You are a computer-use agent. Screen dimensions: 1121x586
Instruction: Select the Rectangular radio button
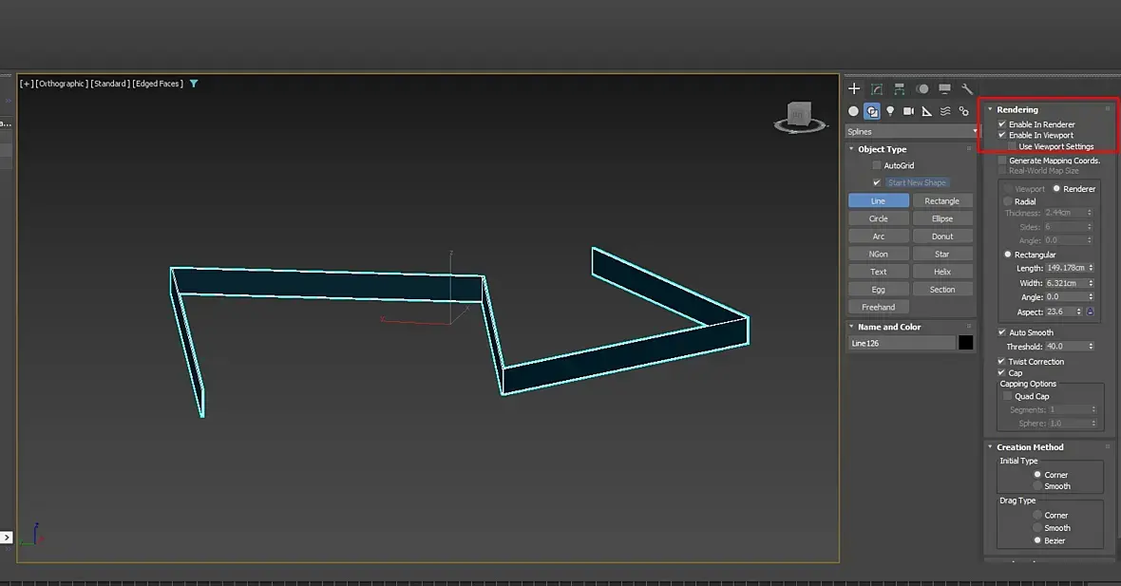click(x=1007, y=255)
